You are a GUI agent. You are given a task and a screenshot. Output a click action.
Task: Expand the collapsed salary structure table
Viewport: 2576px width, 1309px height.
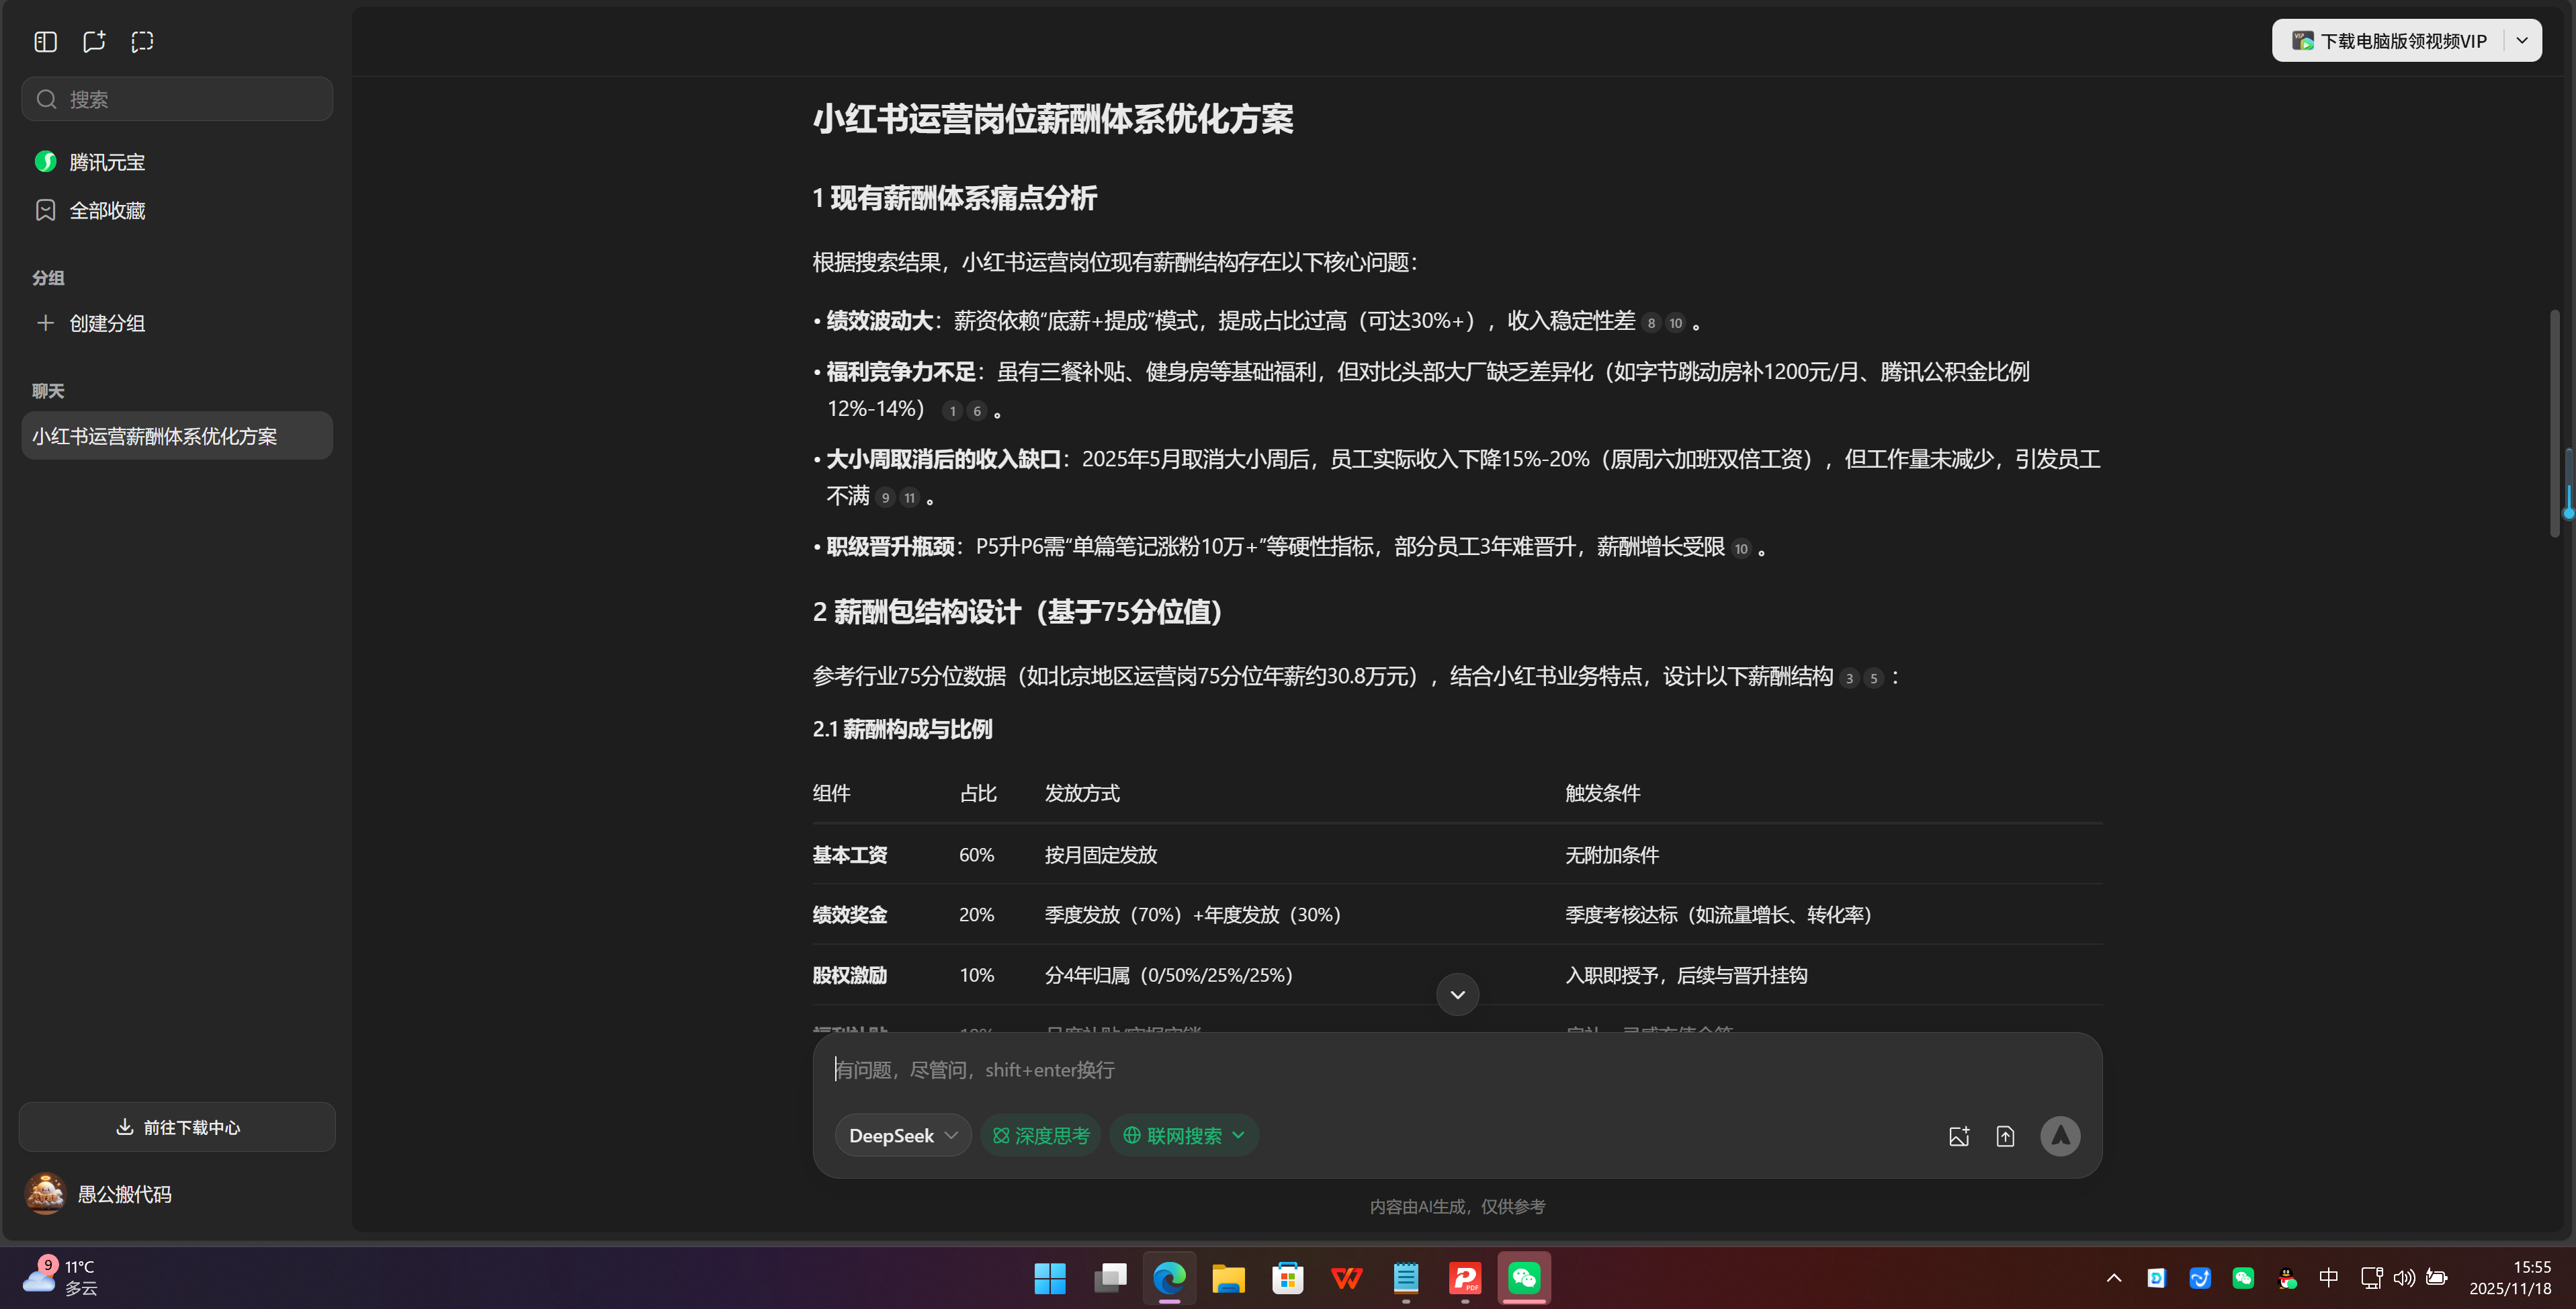pos(1457,994)
